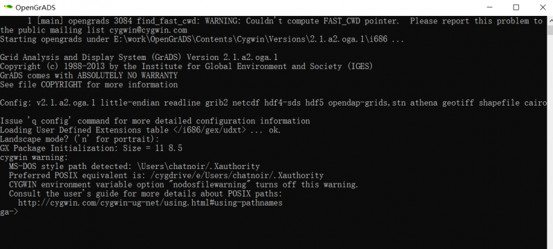Click the Preferred POSIX equivalent path line
The width and height of the screenshot is (553, 249).
(166, 175)
